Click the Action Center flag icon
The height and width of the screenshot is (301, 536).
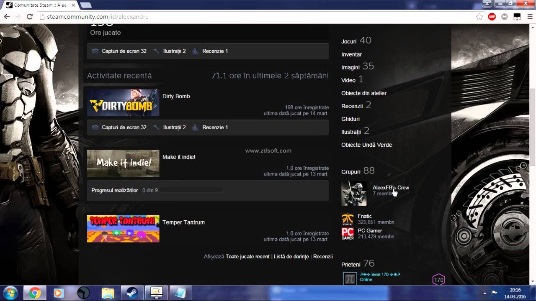pos(495,293)
